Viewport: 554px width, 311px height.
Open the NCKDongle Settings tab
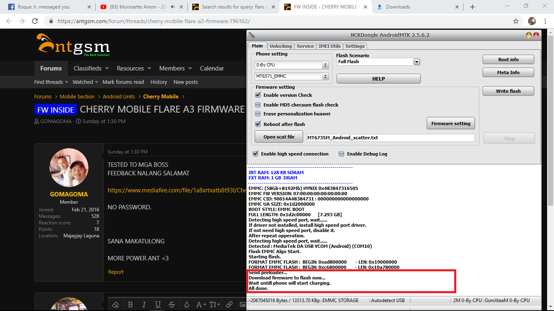click(x=355, y=46)
